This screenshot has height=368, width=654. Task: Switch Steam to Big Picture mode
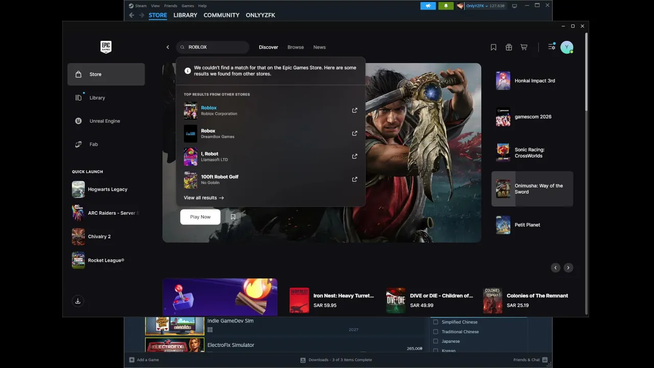click(515, 6)
